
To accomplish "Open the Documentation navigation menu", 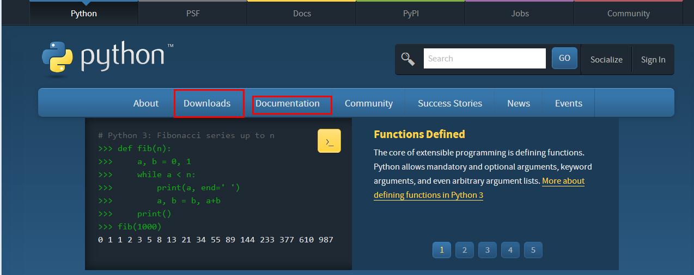I will click(x=288, y=103).
